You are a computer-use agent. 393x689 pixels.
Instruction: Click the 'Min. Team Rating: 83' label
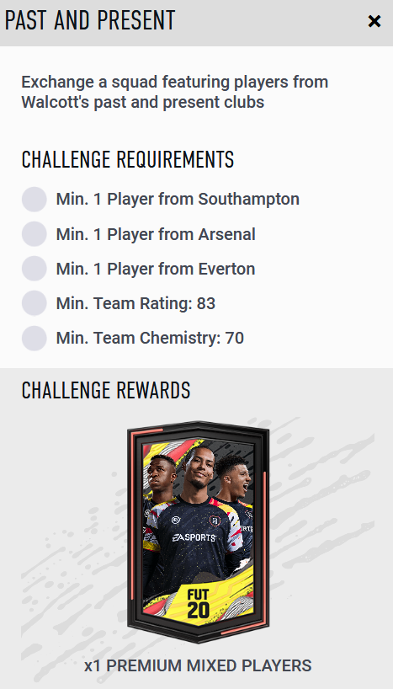135,303
